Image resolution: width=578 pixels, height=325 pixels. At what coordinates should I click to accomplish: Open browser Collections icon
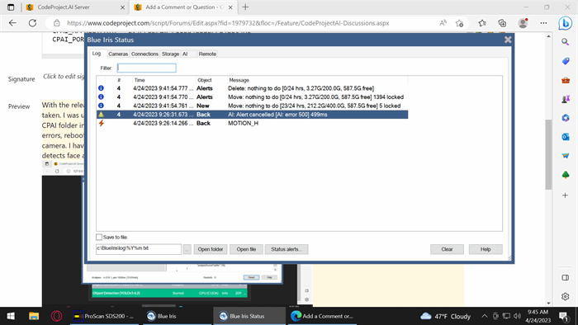pyautogui.click(x=502, y=23)
